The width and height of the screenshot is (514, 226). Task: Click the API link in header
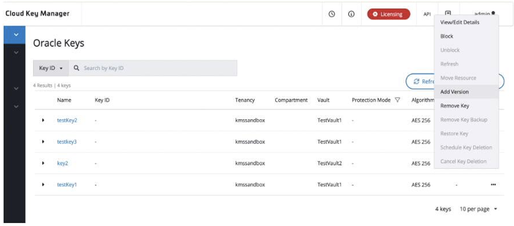(x=427, y=14)
